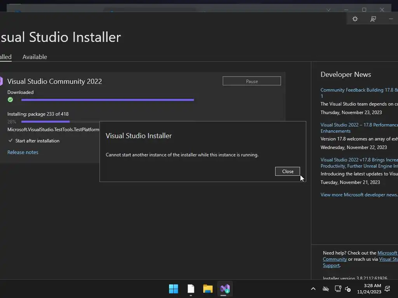Click the 'Thursday, November 23, 2023' date
This screenshot has width=398, height=298.
(x=351, y=112)
